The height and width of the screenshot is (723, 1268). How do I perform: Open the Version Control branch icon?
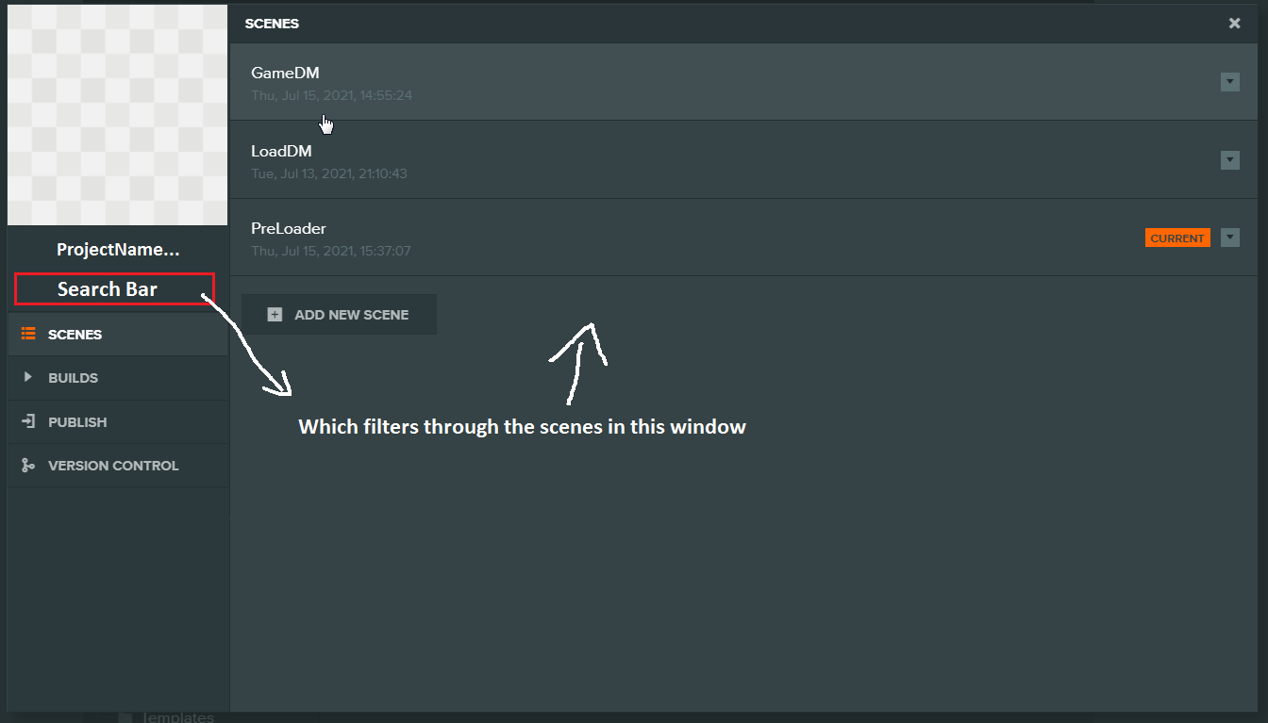pyautogui.click(x=28, y=465)
